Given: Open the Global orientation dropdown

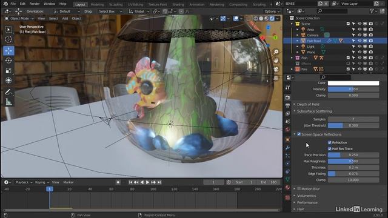Looking at the screenshot, I should [x=139, y=12].
